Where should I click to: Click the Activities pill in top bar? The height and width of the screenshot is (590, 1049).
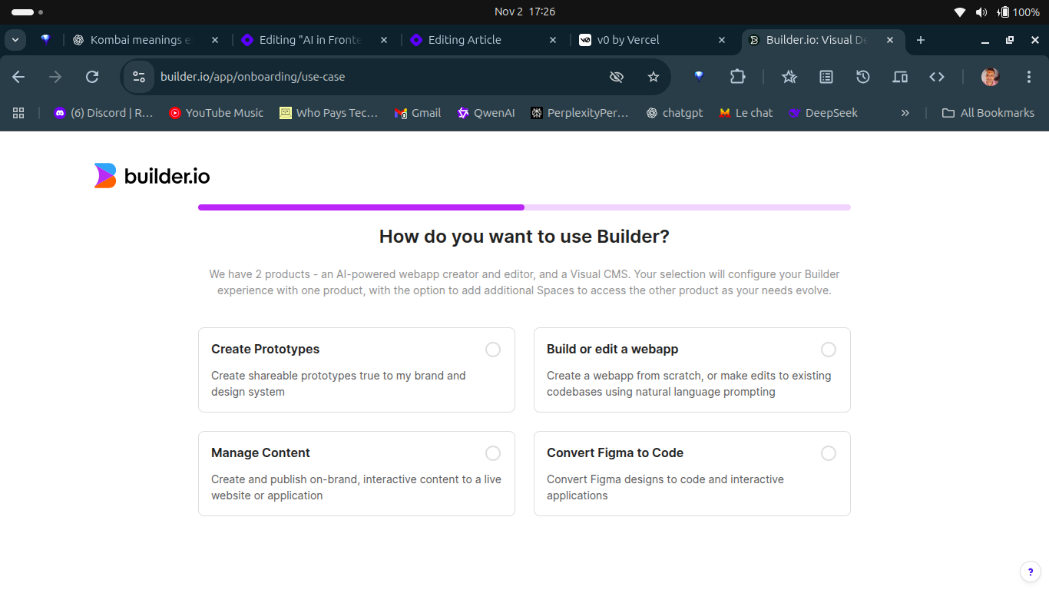click(27, 12)
